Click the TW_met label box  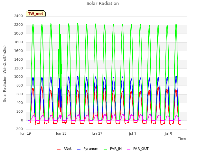(x=36, y=14)
